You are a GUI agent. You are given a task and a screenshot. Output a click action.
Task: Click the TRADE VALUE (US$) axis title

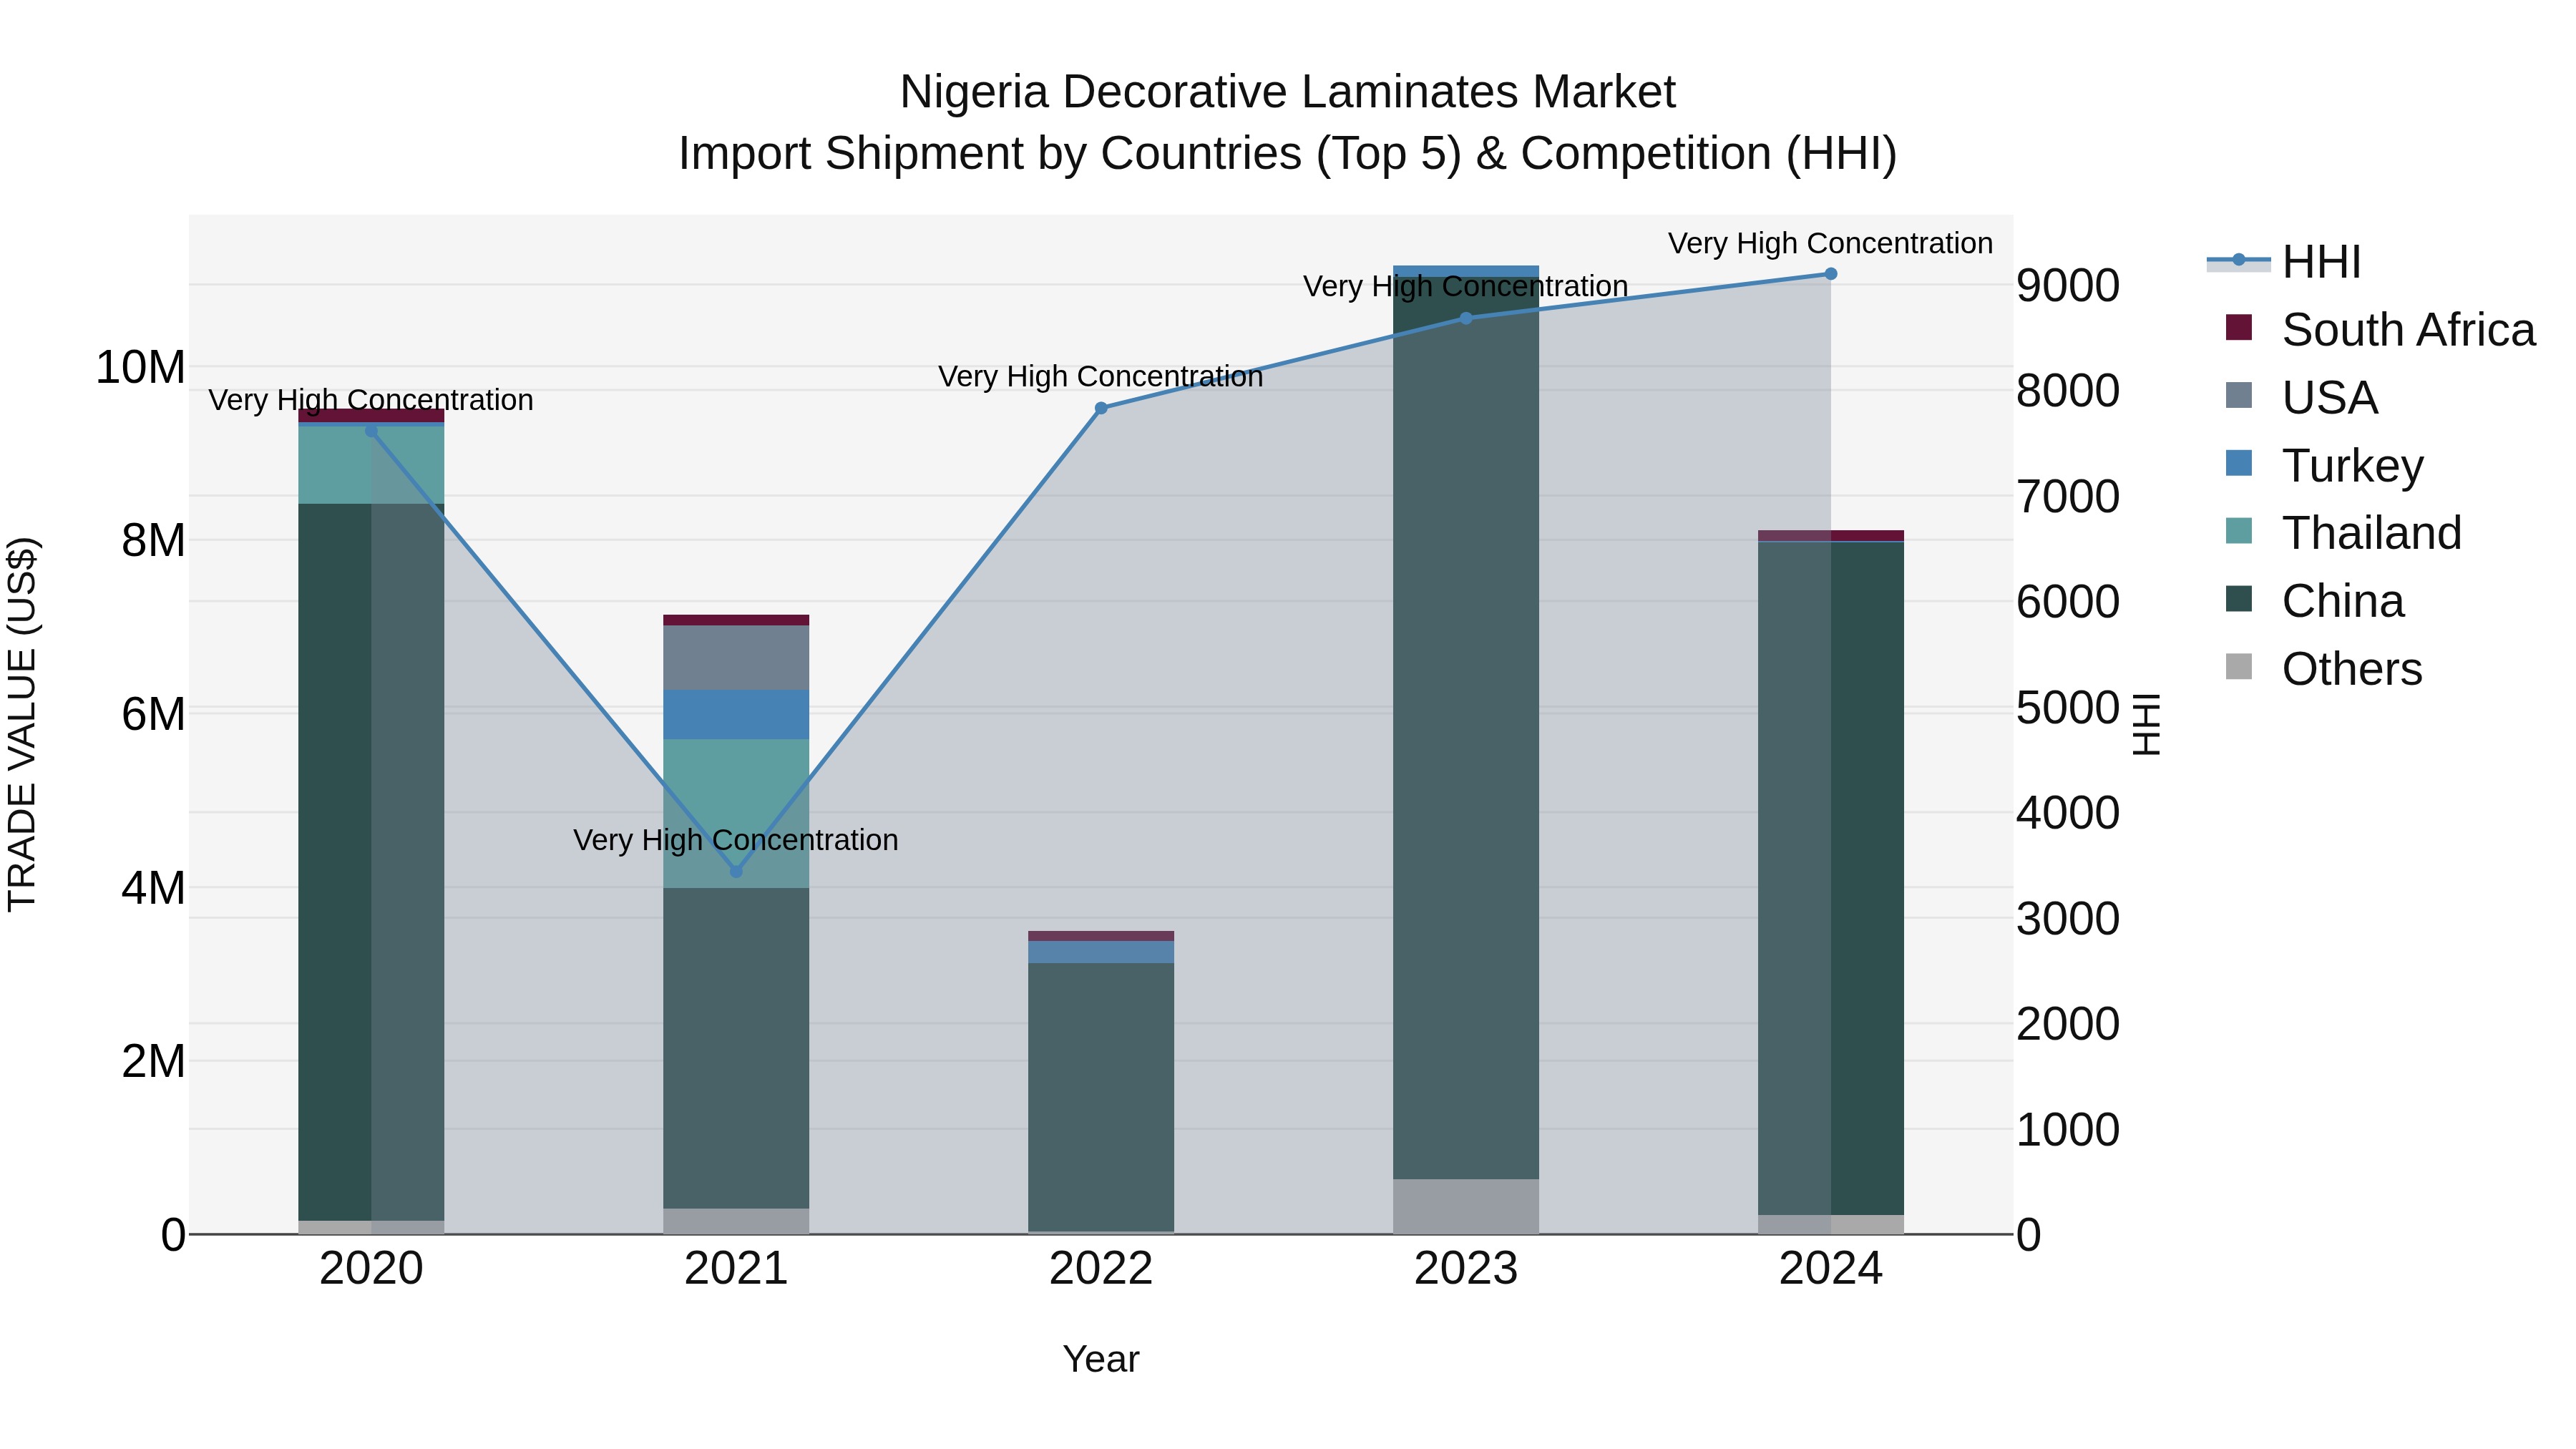[22, 724]
